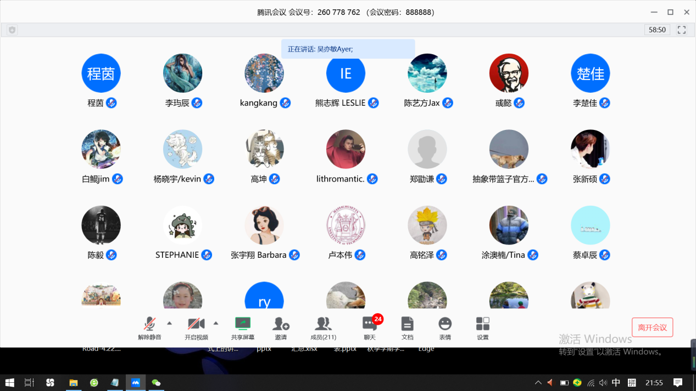
Task: Click the security shield icon at top left
Action: 12,30
